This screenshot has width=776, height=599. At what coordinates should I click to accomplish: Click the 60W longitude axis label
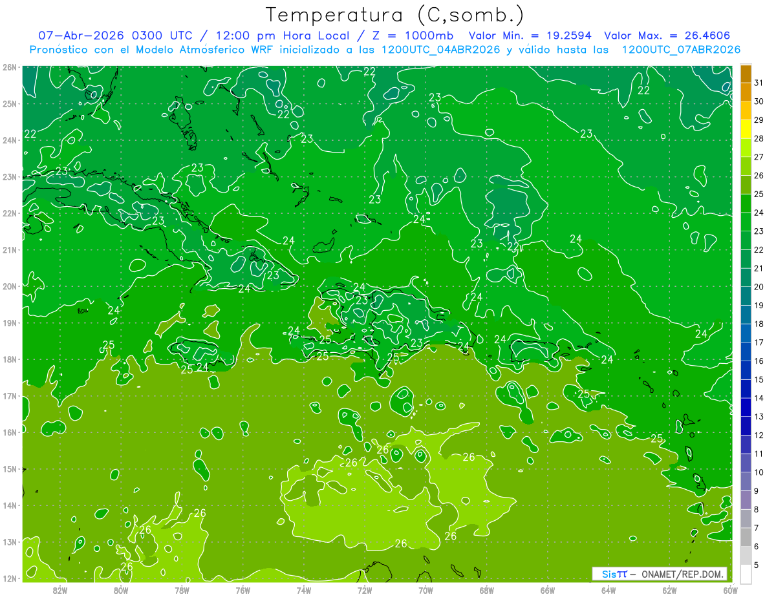730,590
